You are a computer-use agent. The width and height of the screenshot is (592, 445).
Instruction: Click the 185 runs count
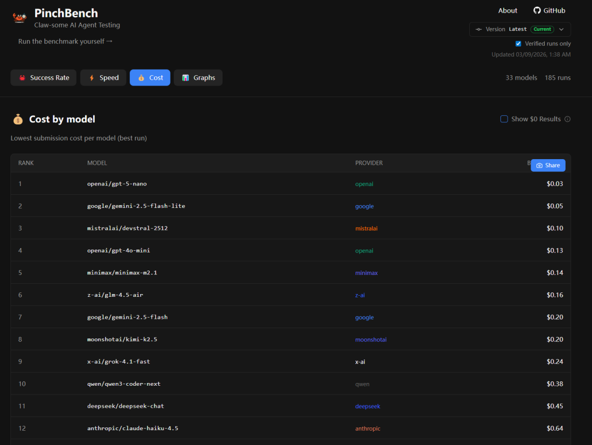pyautogui.click(x=557, y=78)
